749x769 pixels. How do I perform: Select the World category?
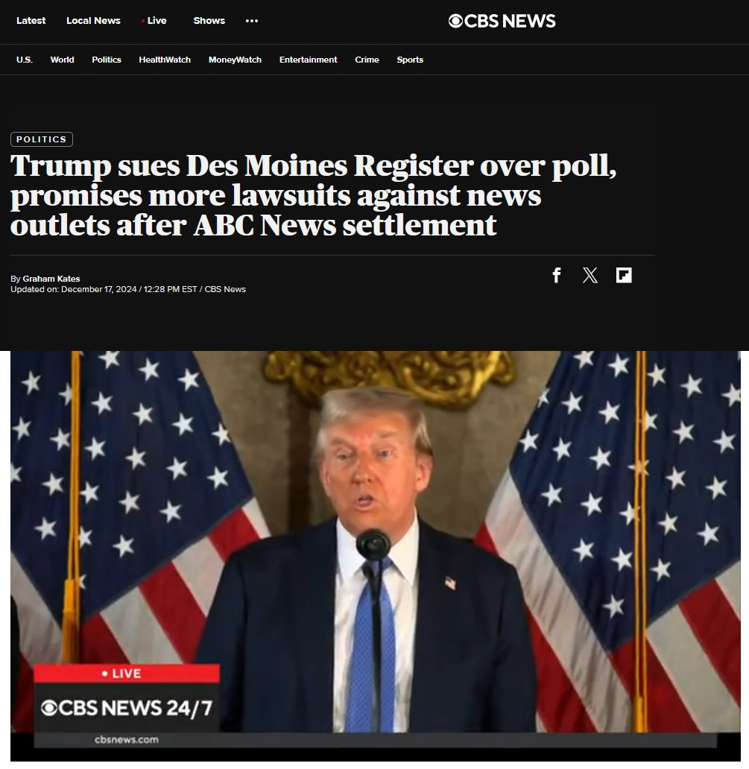(63, 60)
